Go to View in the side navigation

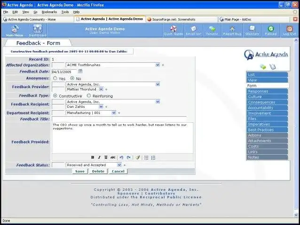[267, 80]
